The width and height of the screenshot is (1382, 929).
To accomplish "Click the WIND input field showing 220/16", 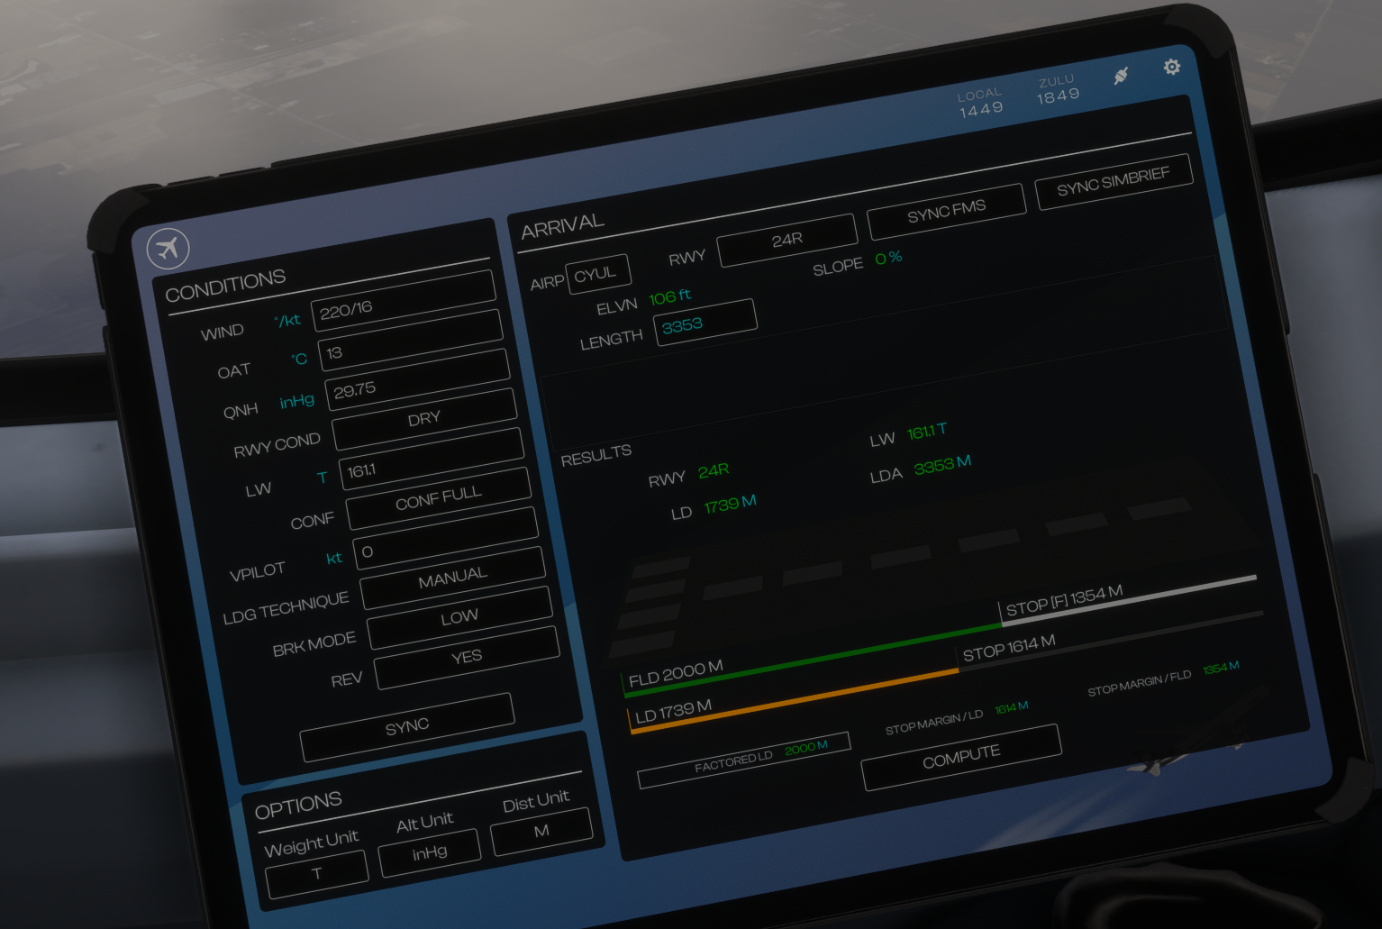I will [x=403, y=299].
